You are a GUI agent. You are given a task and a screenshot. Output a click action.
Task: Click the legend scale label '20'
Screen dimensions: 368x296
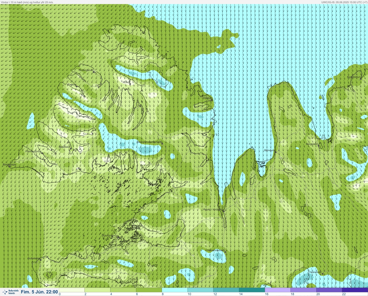(x=318, y=294)
